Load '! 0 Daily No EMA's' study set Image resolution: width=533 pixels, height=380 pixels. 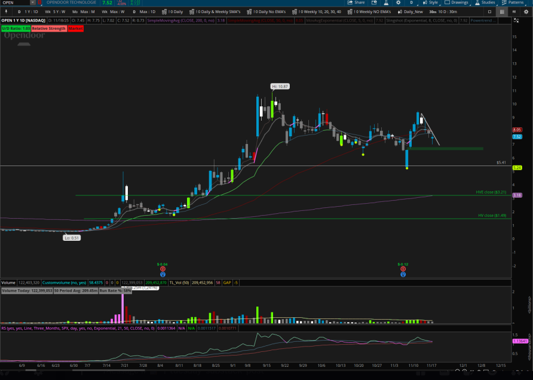click(x=266, y=11)
